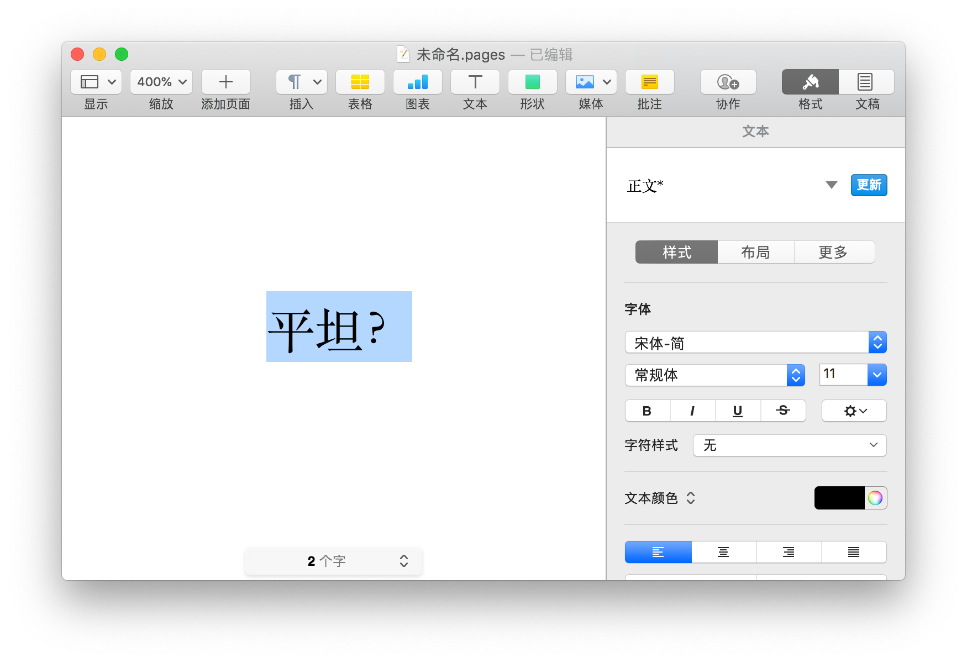967x662 pixels.
Task: Toggle bold formatting
Action: tap(648, 411)
